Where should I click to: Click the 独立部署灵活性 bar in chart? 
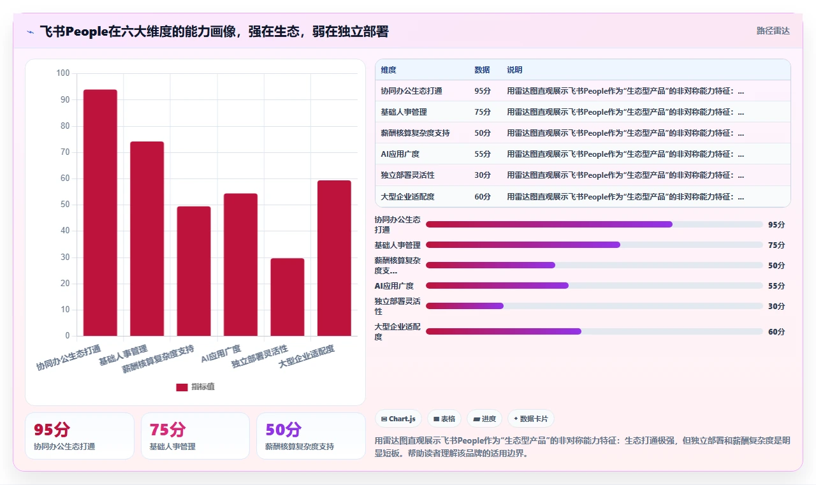tap(288, 298)
